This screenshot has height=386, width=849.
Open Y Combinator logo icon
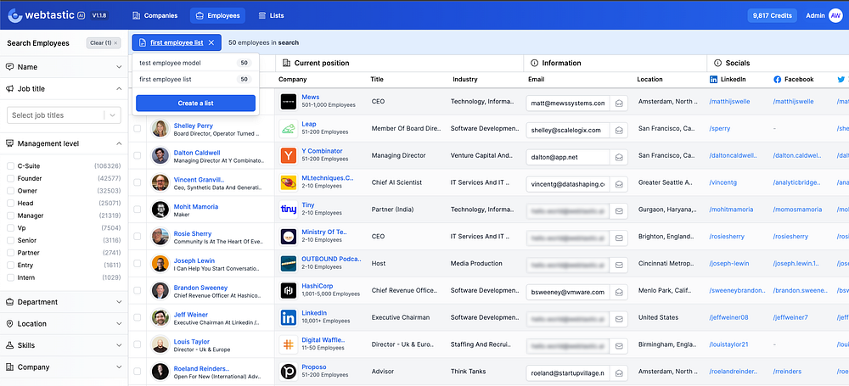288,155
